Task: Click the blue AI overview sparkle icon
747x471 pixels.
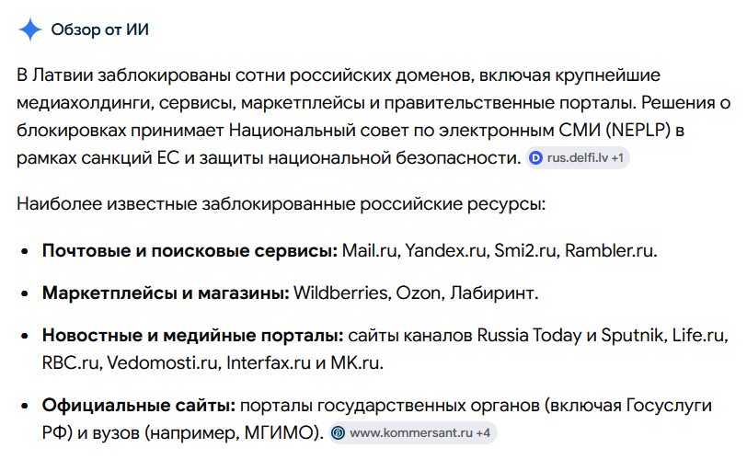Action: (30, 29)
